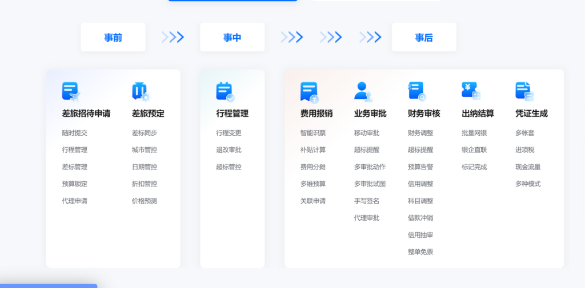
Task: Click the arrows between 事前 and 事中
Action: [173, 38]
